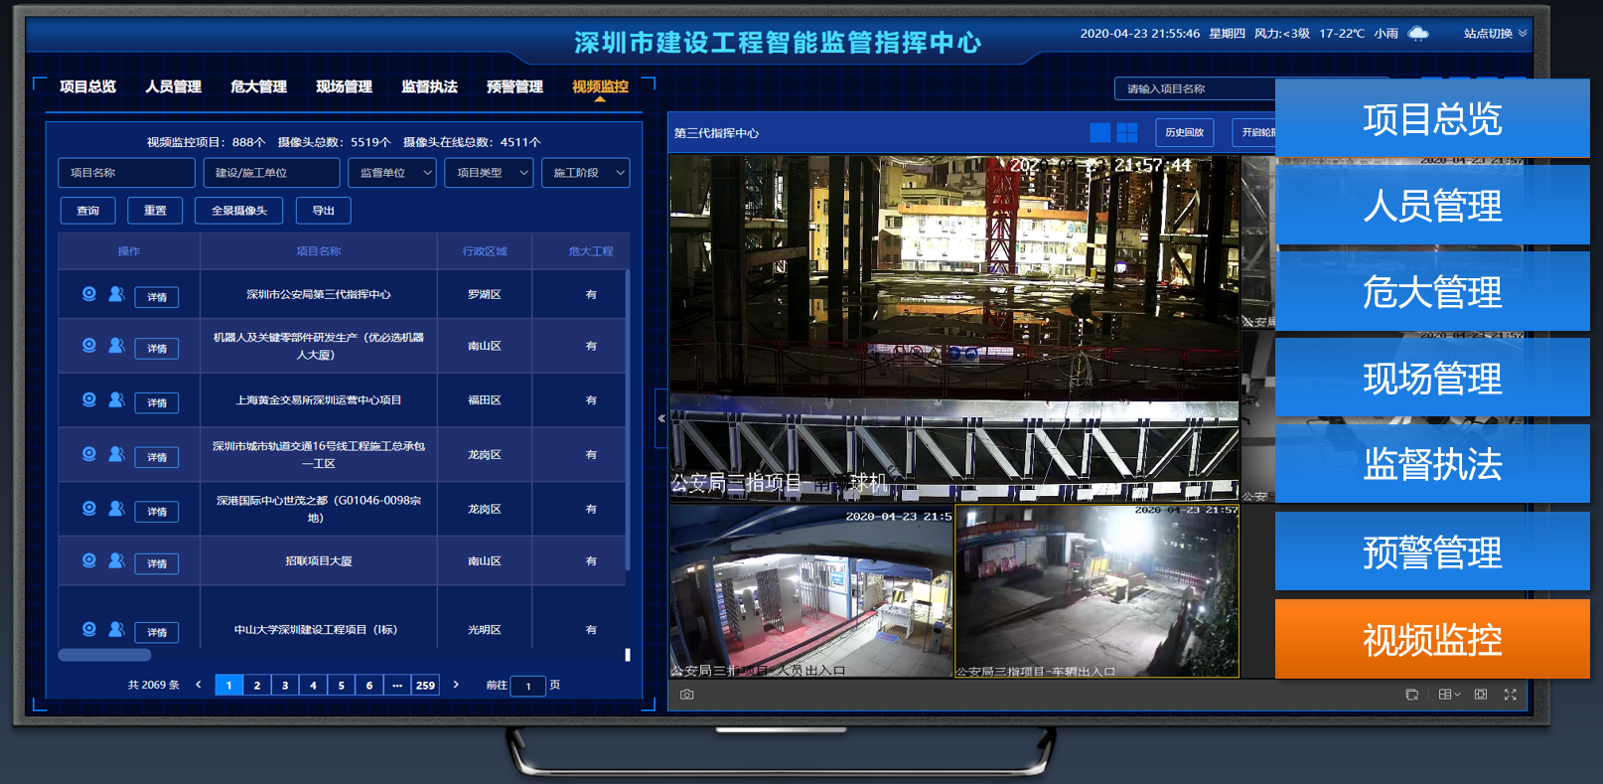Screen dimensions: 1603x784
Task: Click the fullscreen icon in video toolbar
Action: coord(1511,695)
